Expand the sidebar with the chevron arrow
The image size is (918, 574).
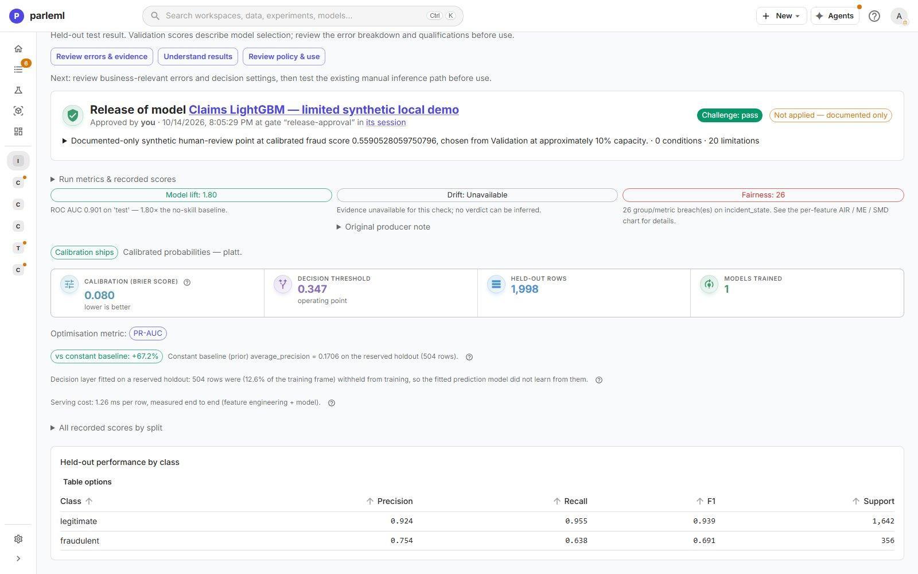(x=18, y=559)
